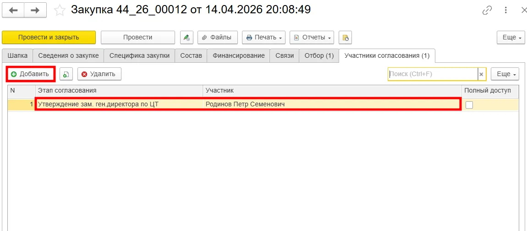Click the Полный доступ column header
The width and height of the screenshot is (527, 231).
click(x=490, y=90)
